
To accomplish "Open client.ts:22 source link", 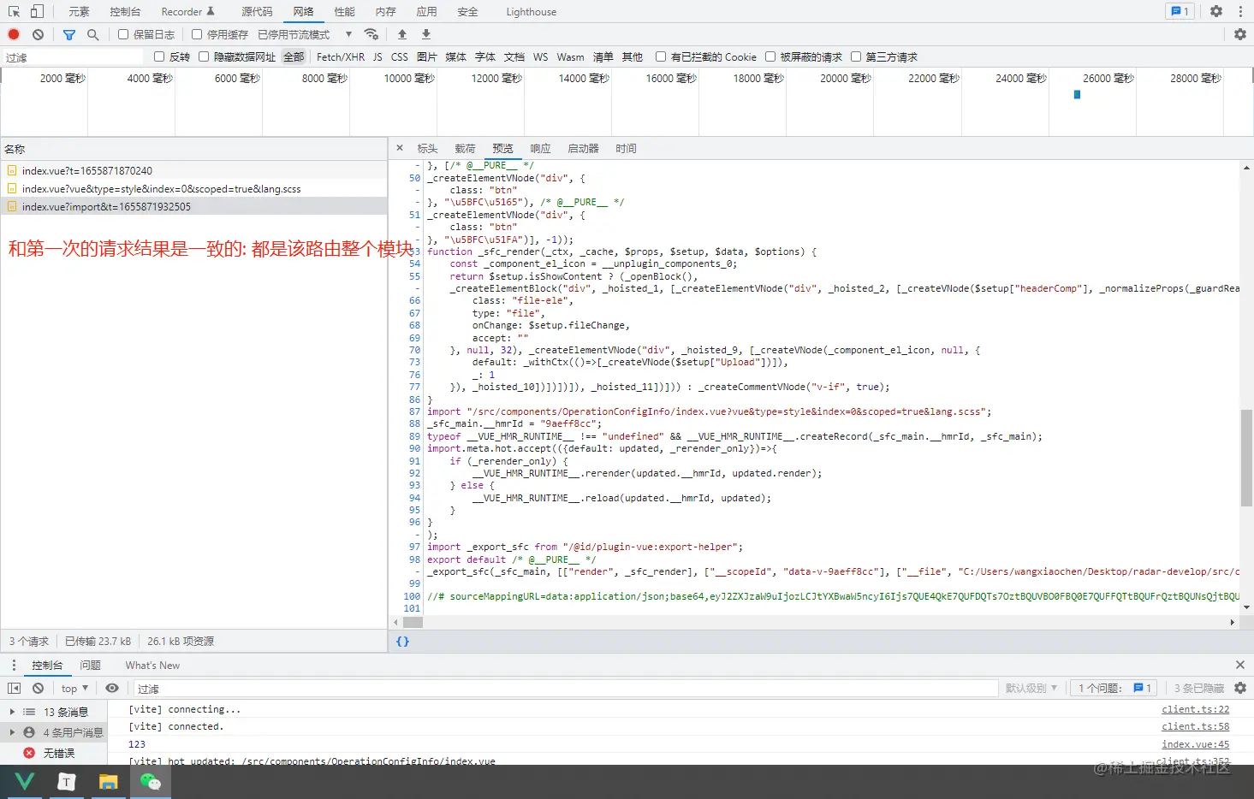I will coord(1195,709).
